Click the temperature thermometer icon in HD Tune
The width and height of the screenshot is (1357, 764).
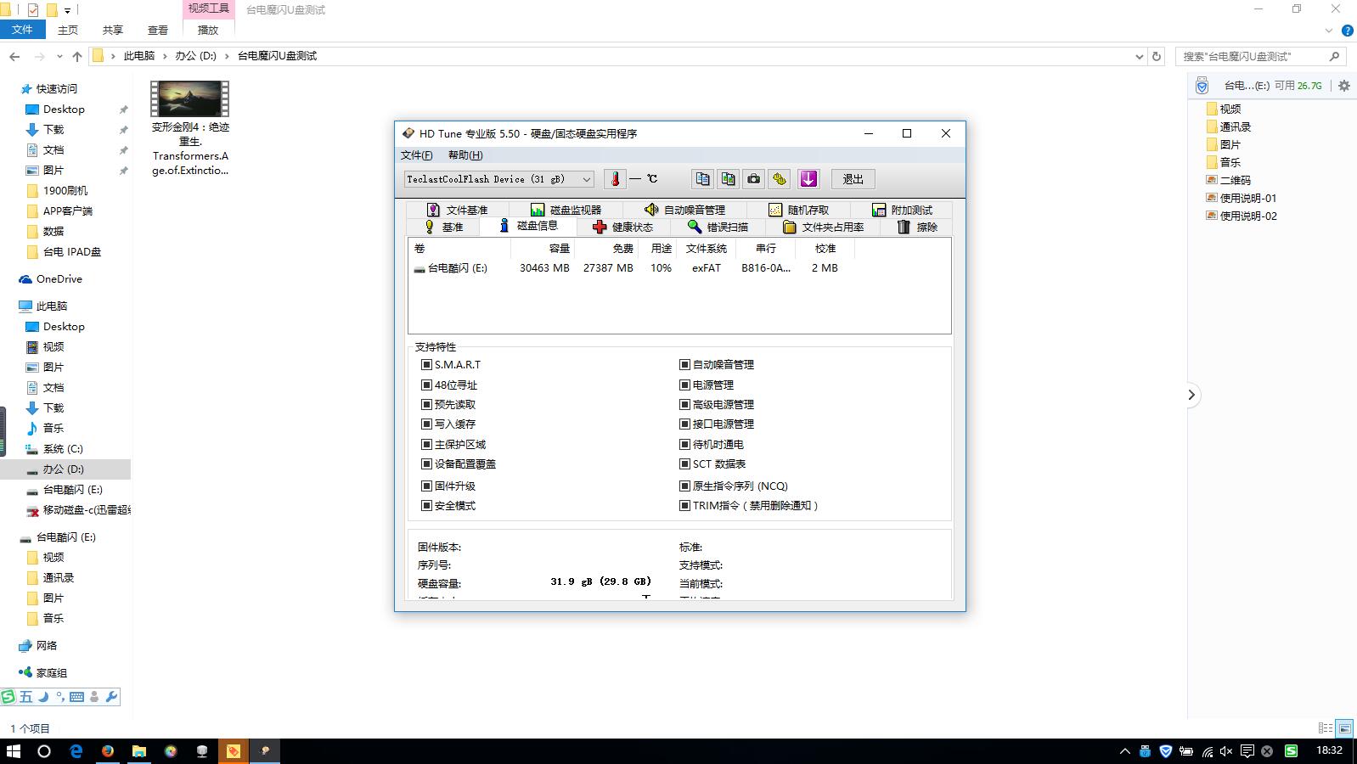click(615, 179)
